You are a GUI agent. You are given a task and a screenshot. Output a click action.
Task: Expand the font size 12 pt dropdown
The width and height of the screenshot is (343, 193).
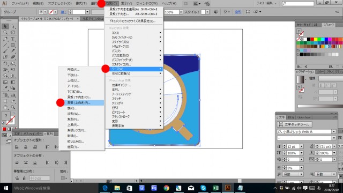pos(301,146)
